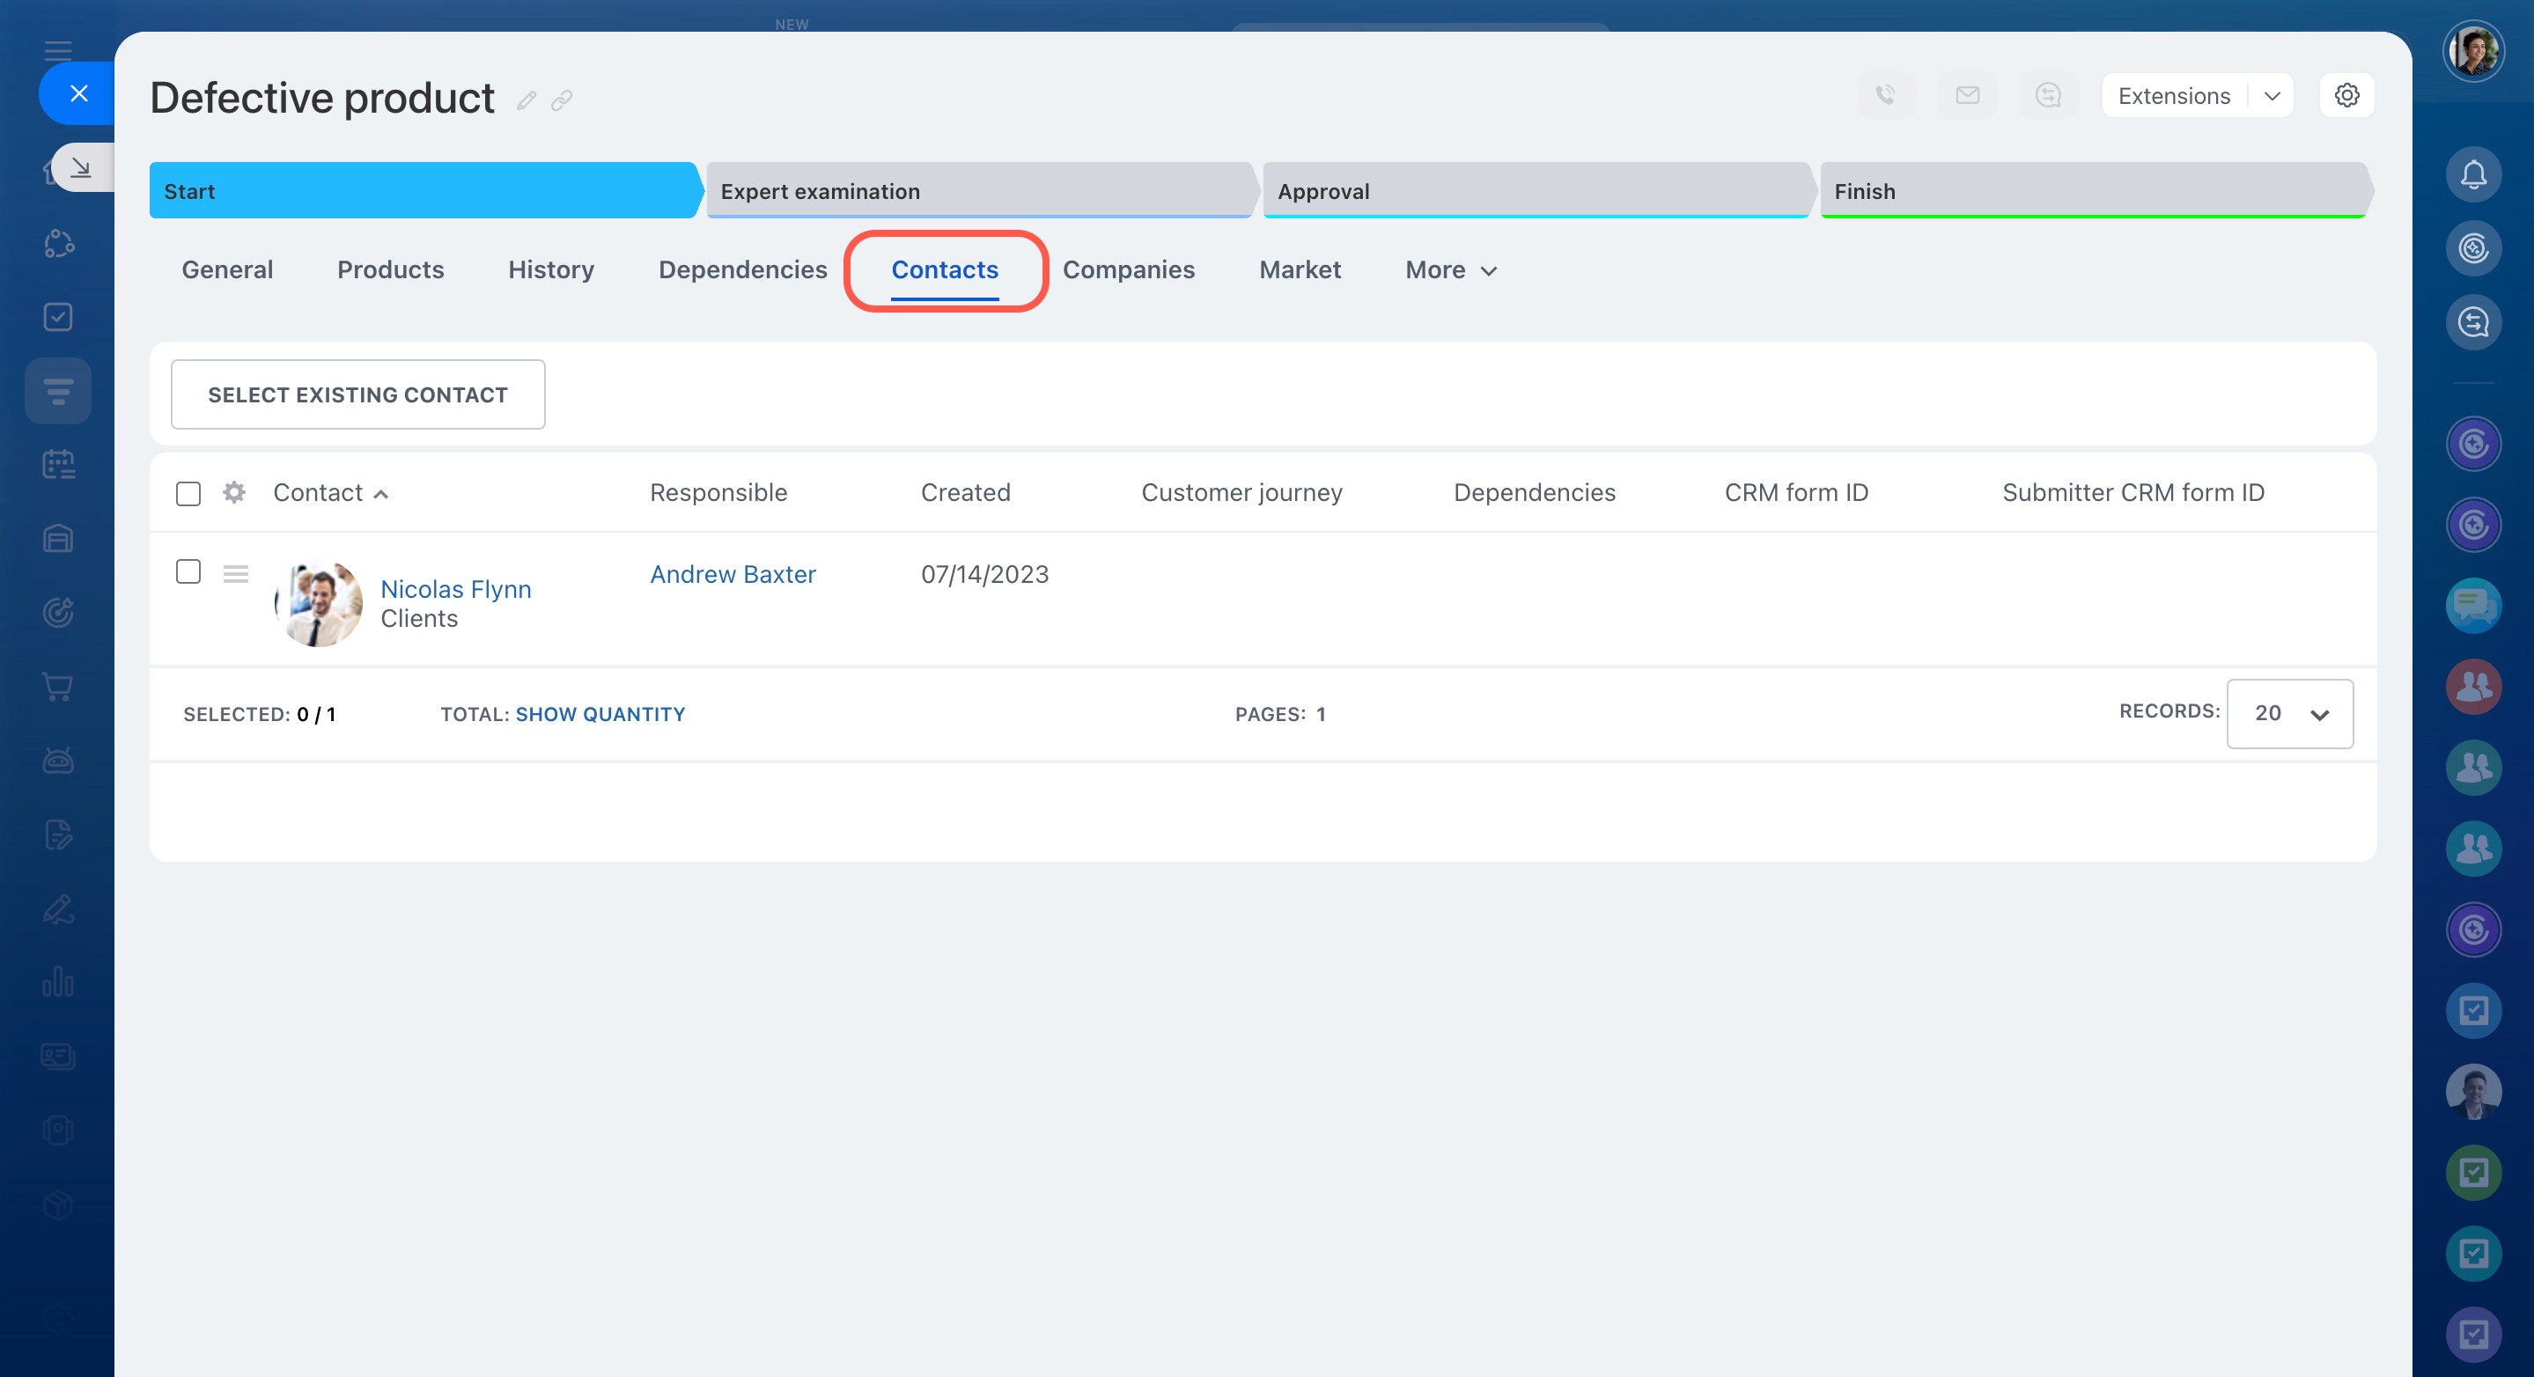
Task: Open the chat exchange icon below CoPilot
Action: pos(2473,321)
